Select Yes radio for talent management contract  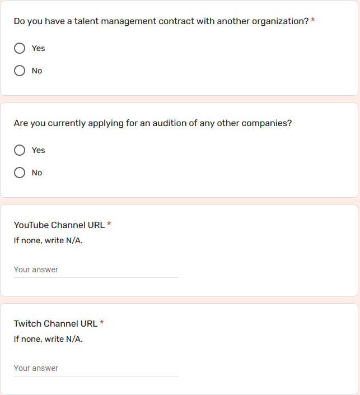click(20, 48)
